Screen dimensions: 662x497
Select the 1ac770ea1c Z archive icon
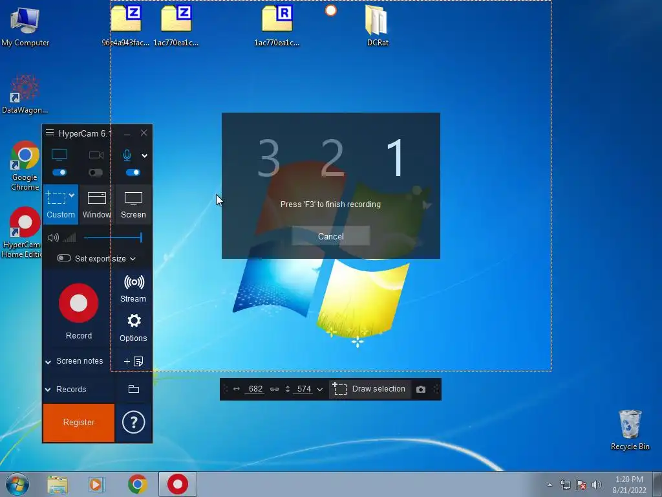point(176,25)
